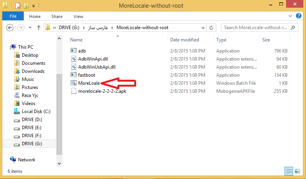Open Videos folder in navigation pane
306x179 pixels.
pyautogui.click(x=28, y=103)
